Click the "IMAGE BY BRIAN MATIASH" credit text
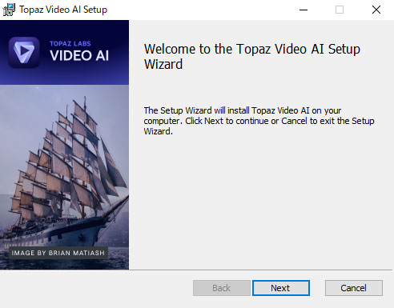This screenshot has height=308, width=394. click(x=58, y=253)
